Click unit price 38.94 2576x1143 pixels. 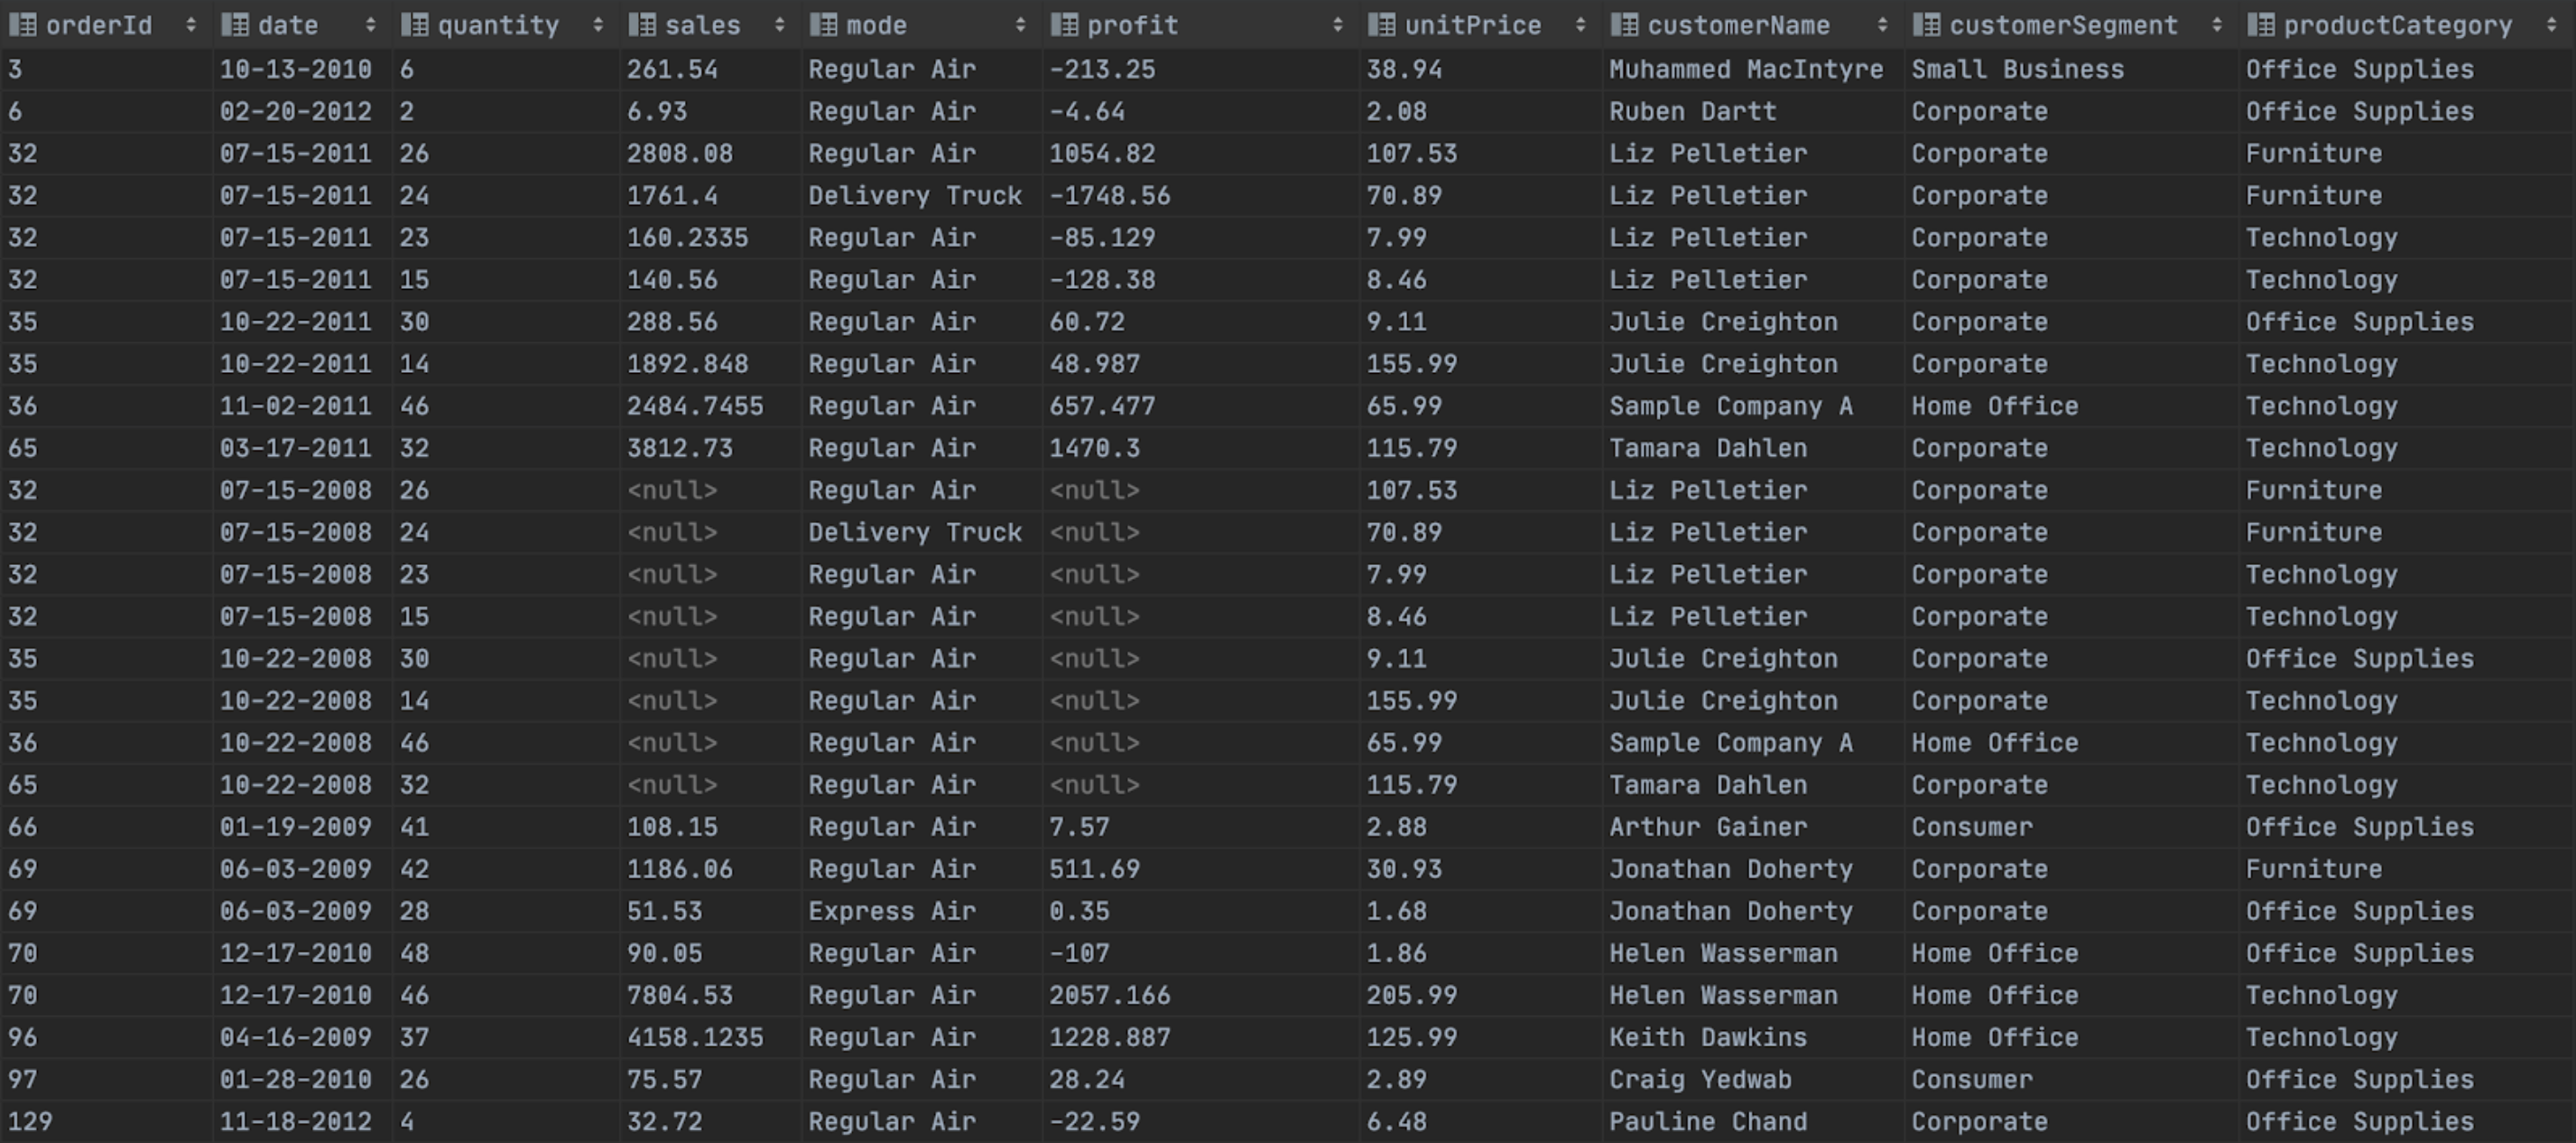[1404, 69]
